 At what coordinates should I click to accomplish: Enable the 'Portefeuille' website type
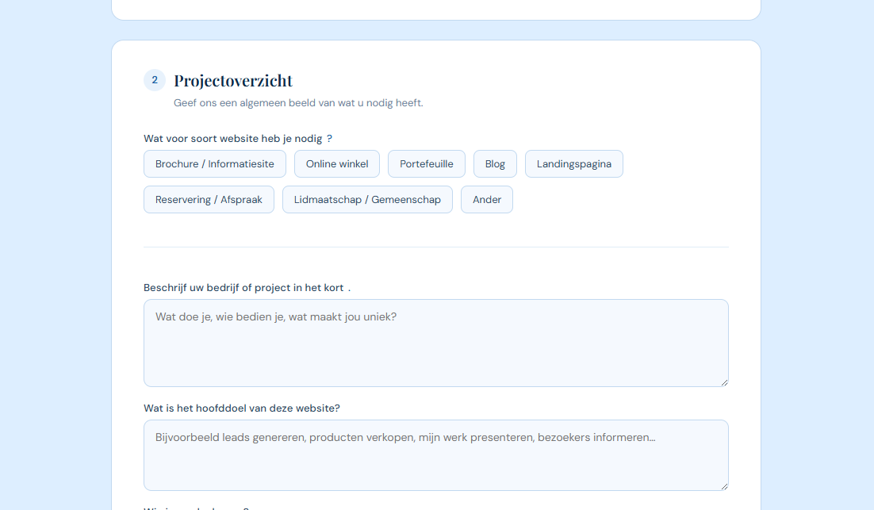(x=427, y=163)
